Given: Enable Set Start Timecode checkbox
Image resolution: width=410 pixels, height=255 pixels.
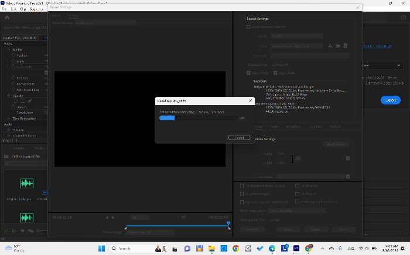Looking at the screenshot, I should (x=242, y=202).
